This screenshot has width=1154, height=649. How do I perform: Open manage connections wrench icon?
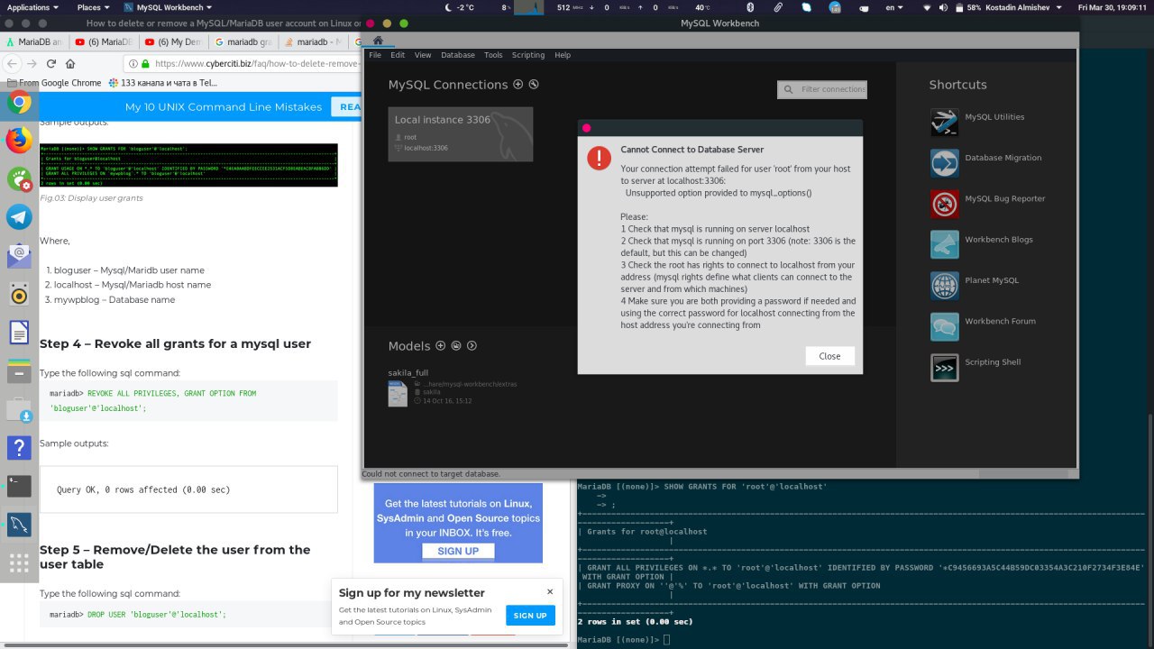click(534, 84)
